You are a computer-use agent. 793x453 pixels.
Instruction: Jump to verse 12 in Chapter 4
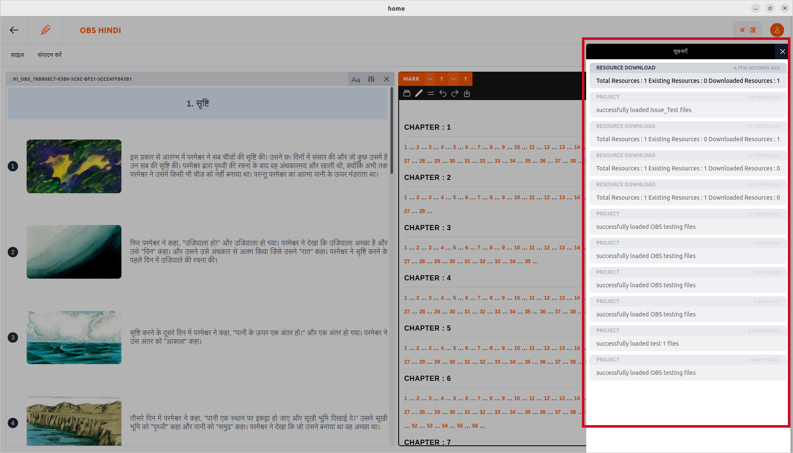[547, 298]
